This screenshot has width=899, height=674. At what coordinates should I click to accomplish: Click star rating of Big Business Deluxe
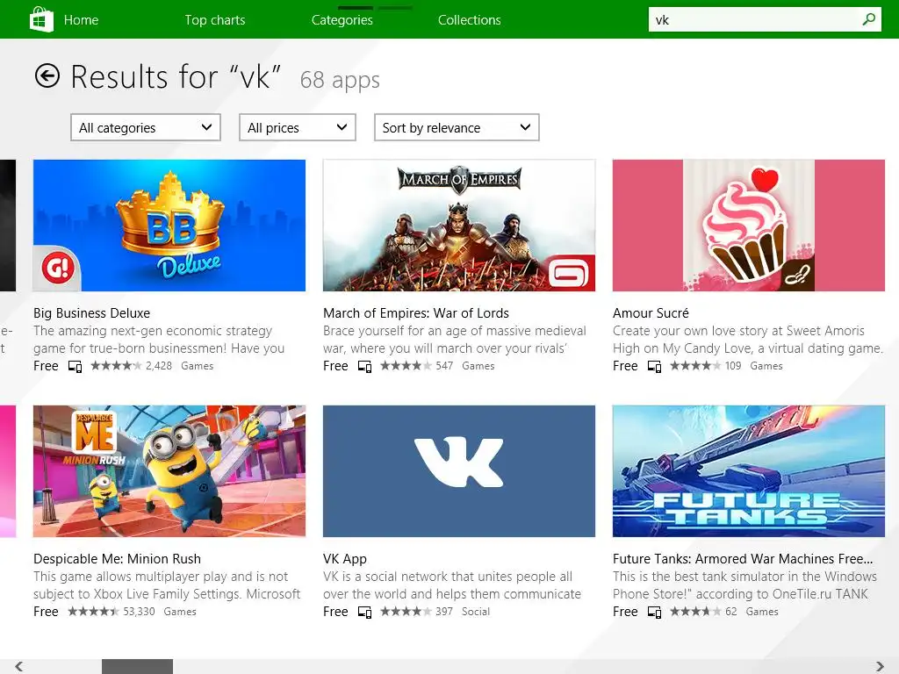[x=117, y=366]
